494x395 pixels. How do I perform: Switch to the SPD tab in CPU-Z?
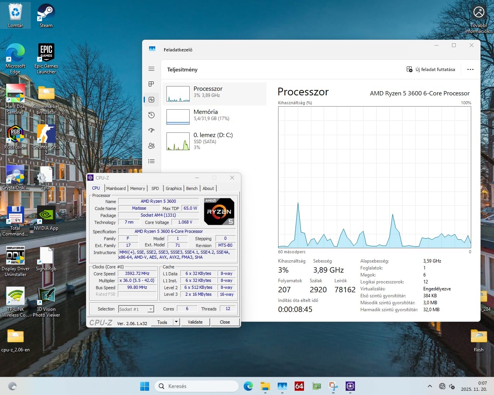coord(155,188)
